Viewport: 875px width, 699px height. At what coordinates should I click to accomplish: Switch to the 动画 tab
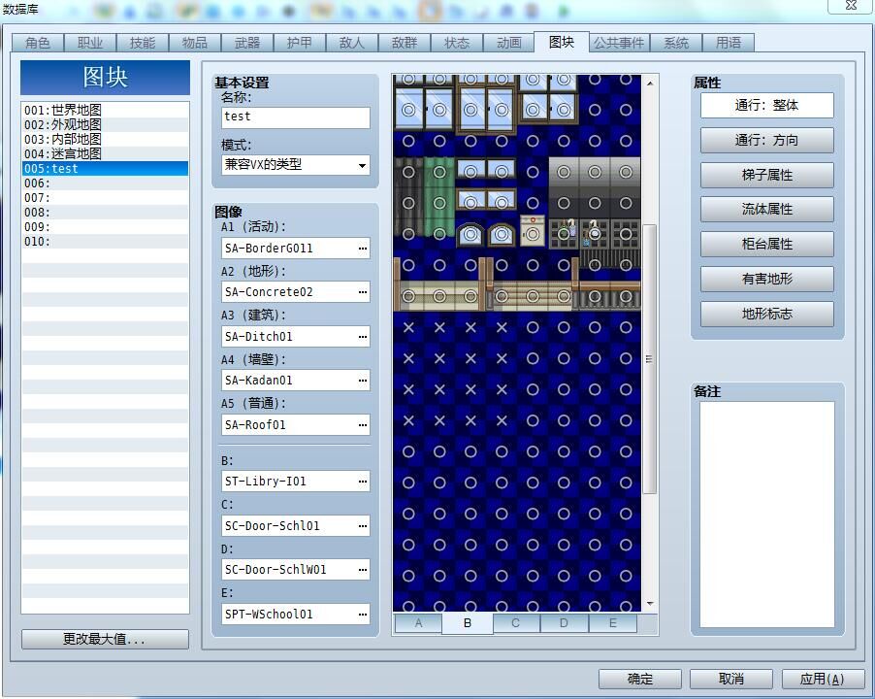click(509, 43)
